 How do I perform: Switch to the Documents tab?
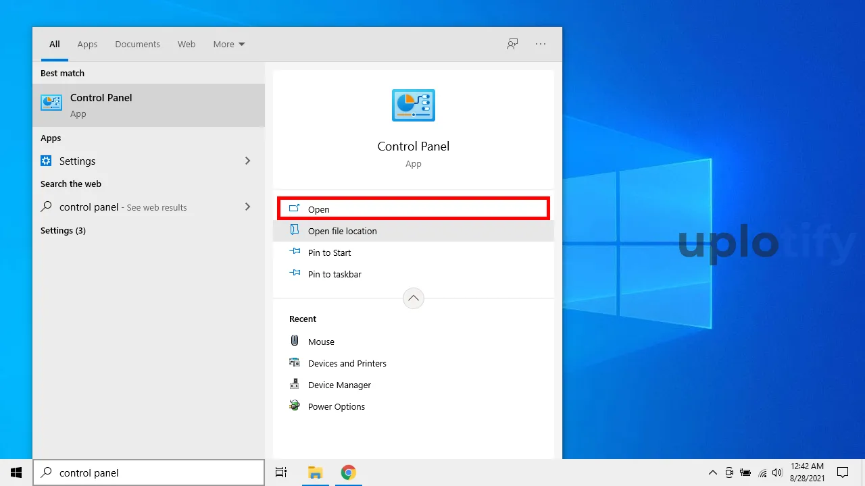(x=137, y=45)
